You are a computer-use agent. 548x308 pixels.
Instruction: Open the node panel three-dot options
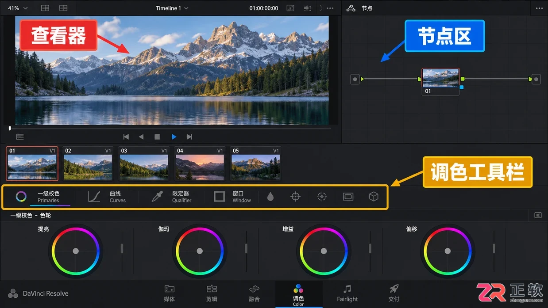click(x=539, y=8)
